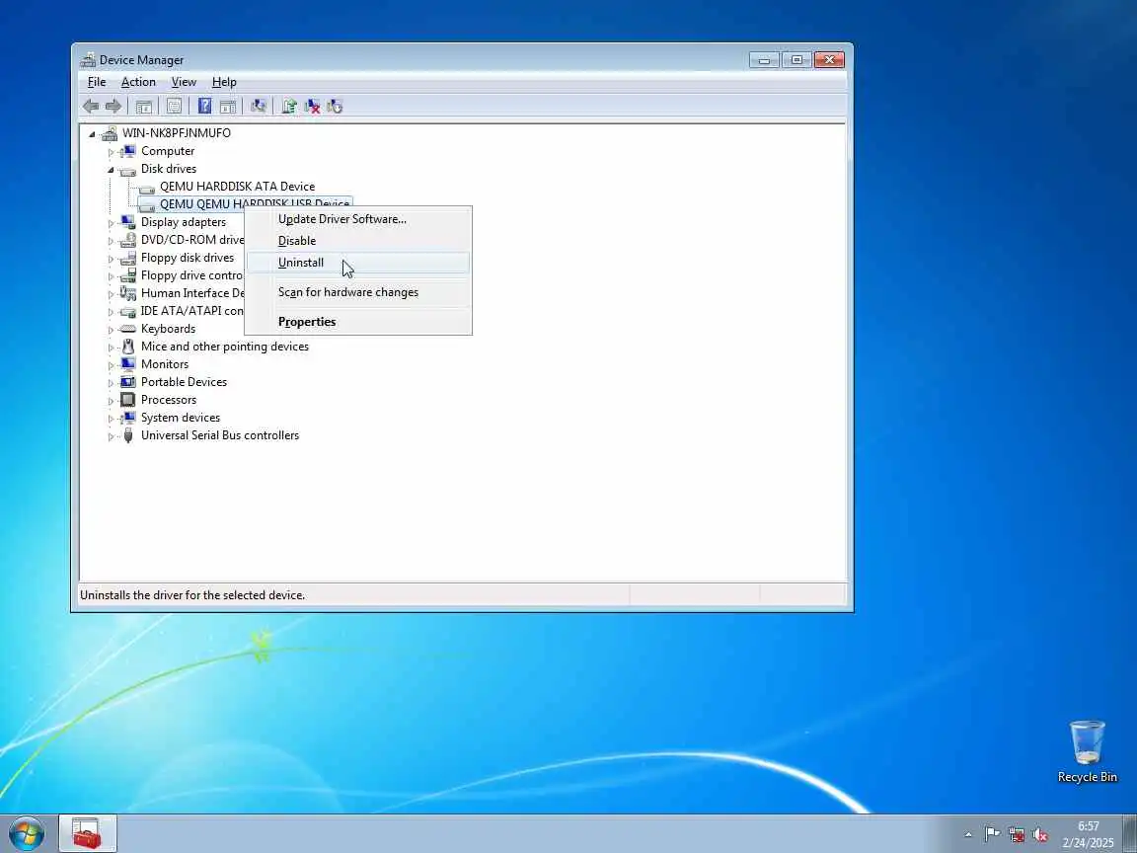Viewport: 1137px width, 853px height.
Task: Toggle the Show/Hide Action Pane toolbar icon
Action: click(228, 107)
